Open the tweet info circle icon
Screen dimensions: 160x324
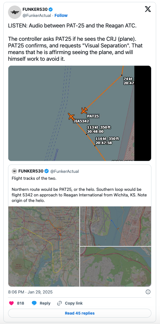tap(148, 292)
